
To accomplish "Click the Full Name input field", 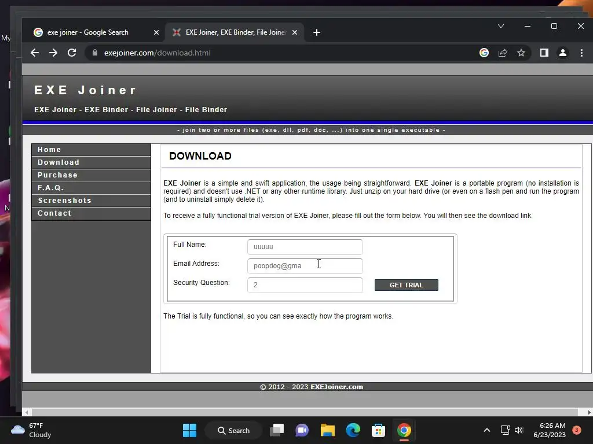I will tap(305, 247).
